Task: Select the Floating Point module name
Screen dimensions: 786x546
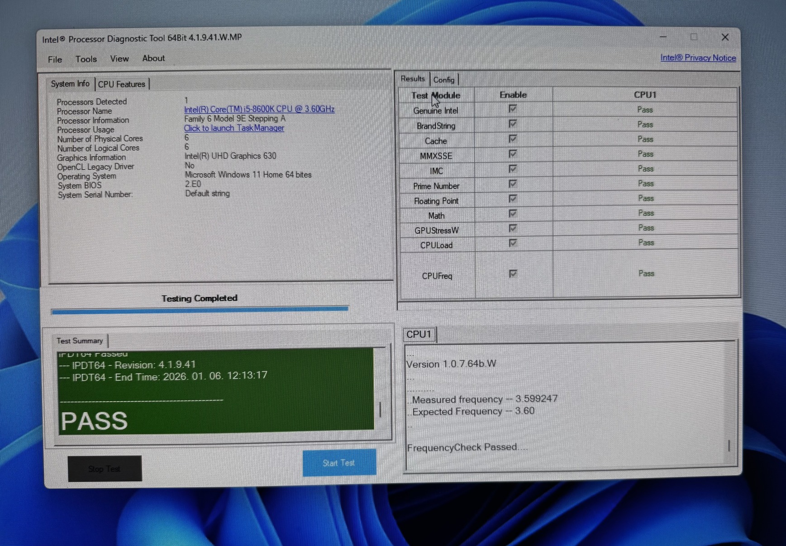Action: point(436,201)
